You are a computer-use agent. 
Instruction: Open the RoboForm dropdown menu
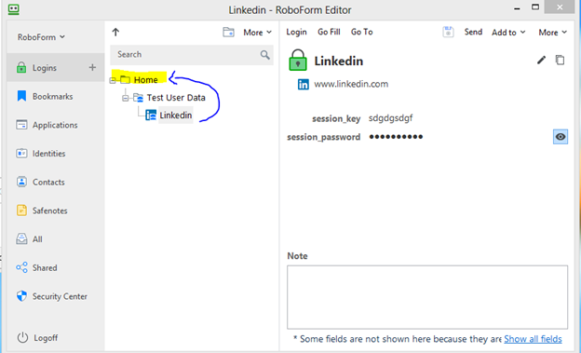point(41,37)
